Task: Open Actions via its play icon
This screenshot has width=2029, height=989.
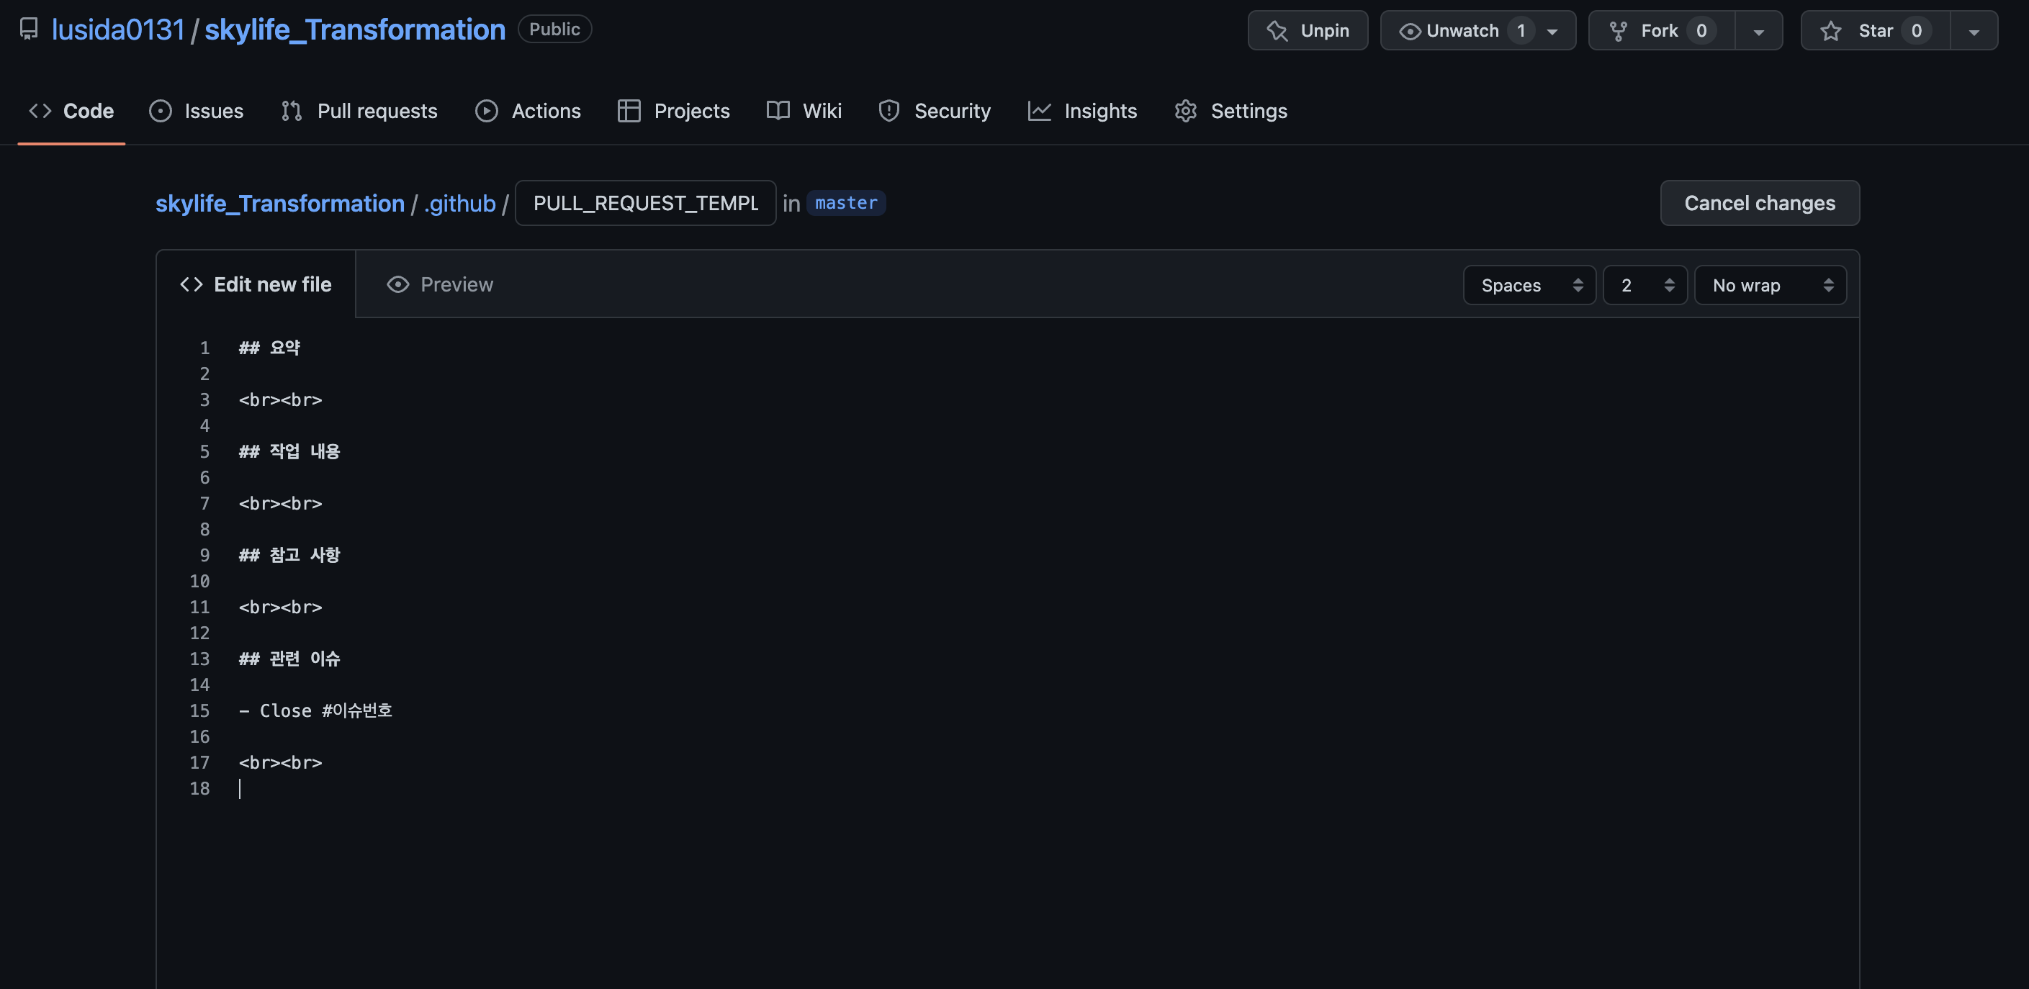Action: 486,111
